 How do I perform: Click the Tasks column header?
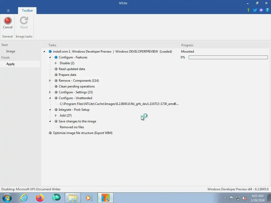[111, 45]
